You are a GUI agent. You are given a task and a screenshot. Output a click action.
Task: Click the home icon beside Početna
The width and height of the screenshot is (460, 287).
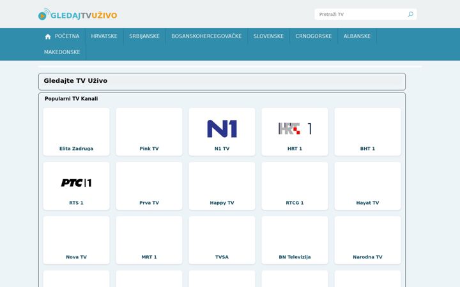48,36
